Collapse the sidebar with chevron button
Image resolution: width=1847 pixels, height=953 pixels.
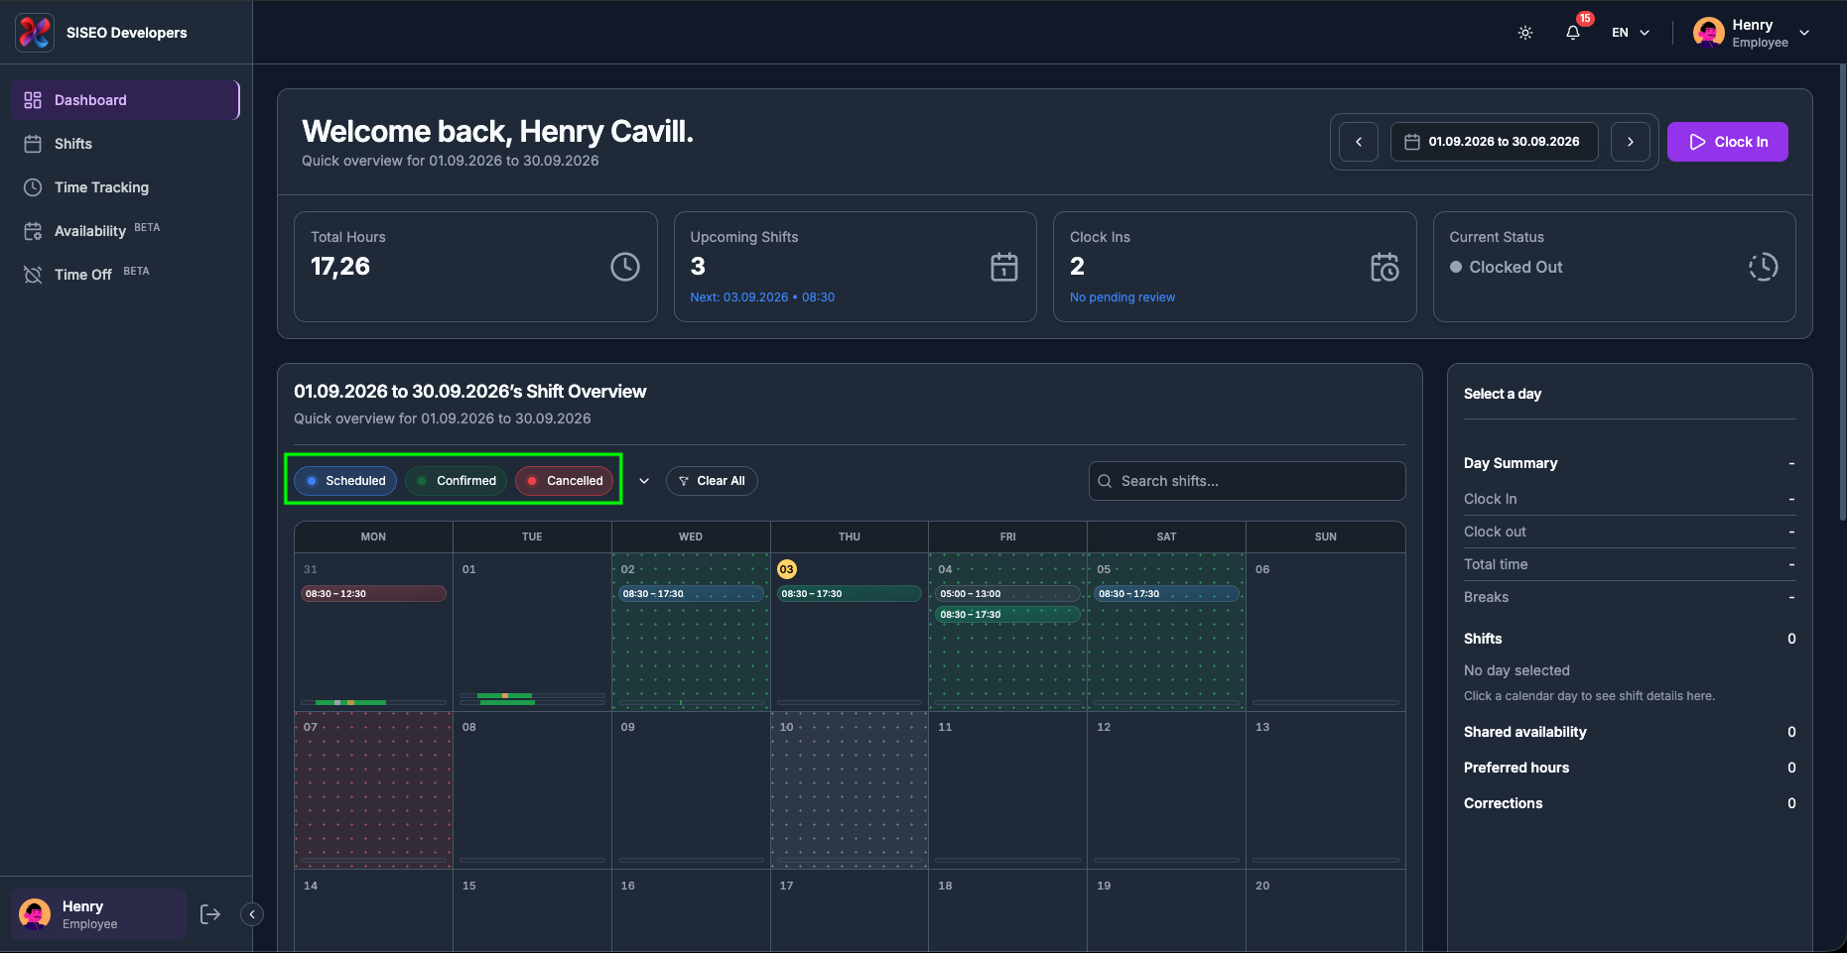click(x=252, y=914)
